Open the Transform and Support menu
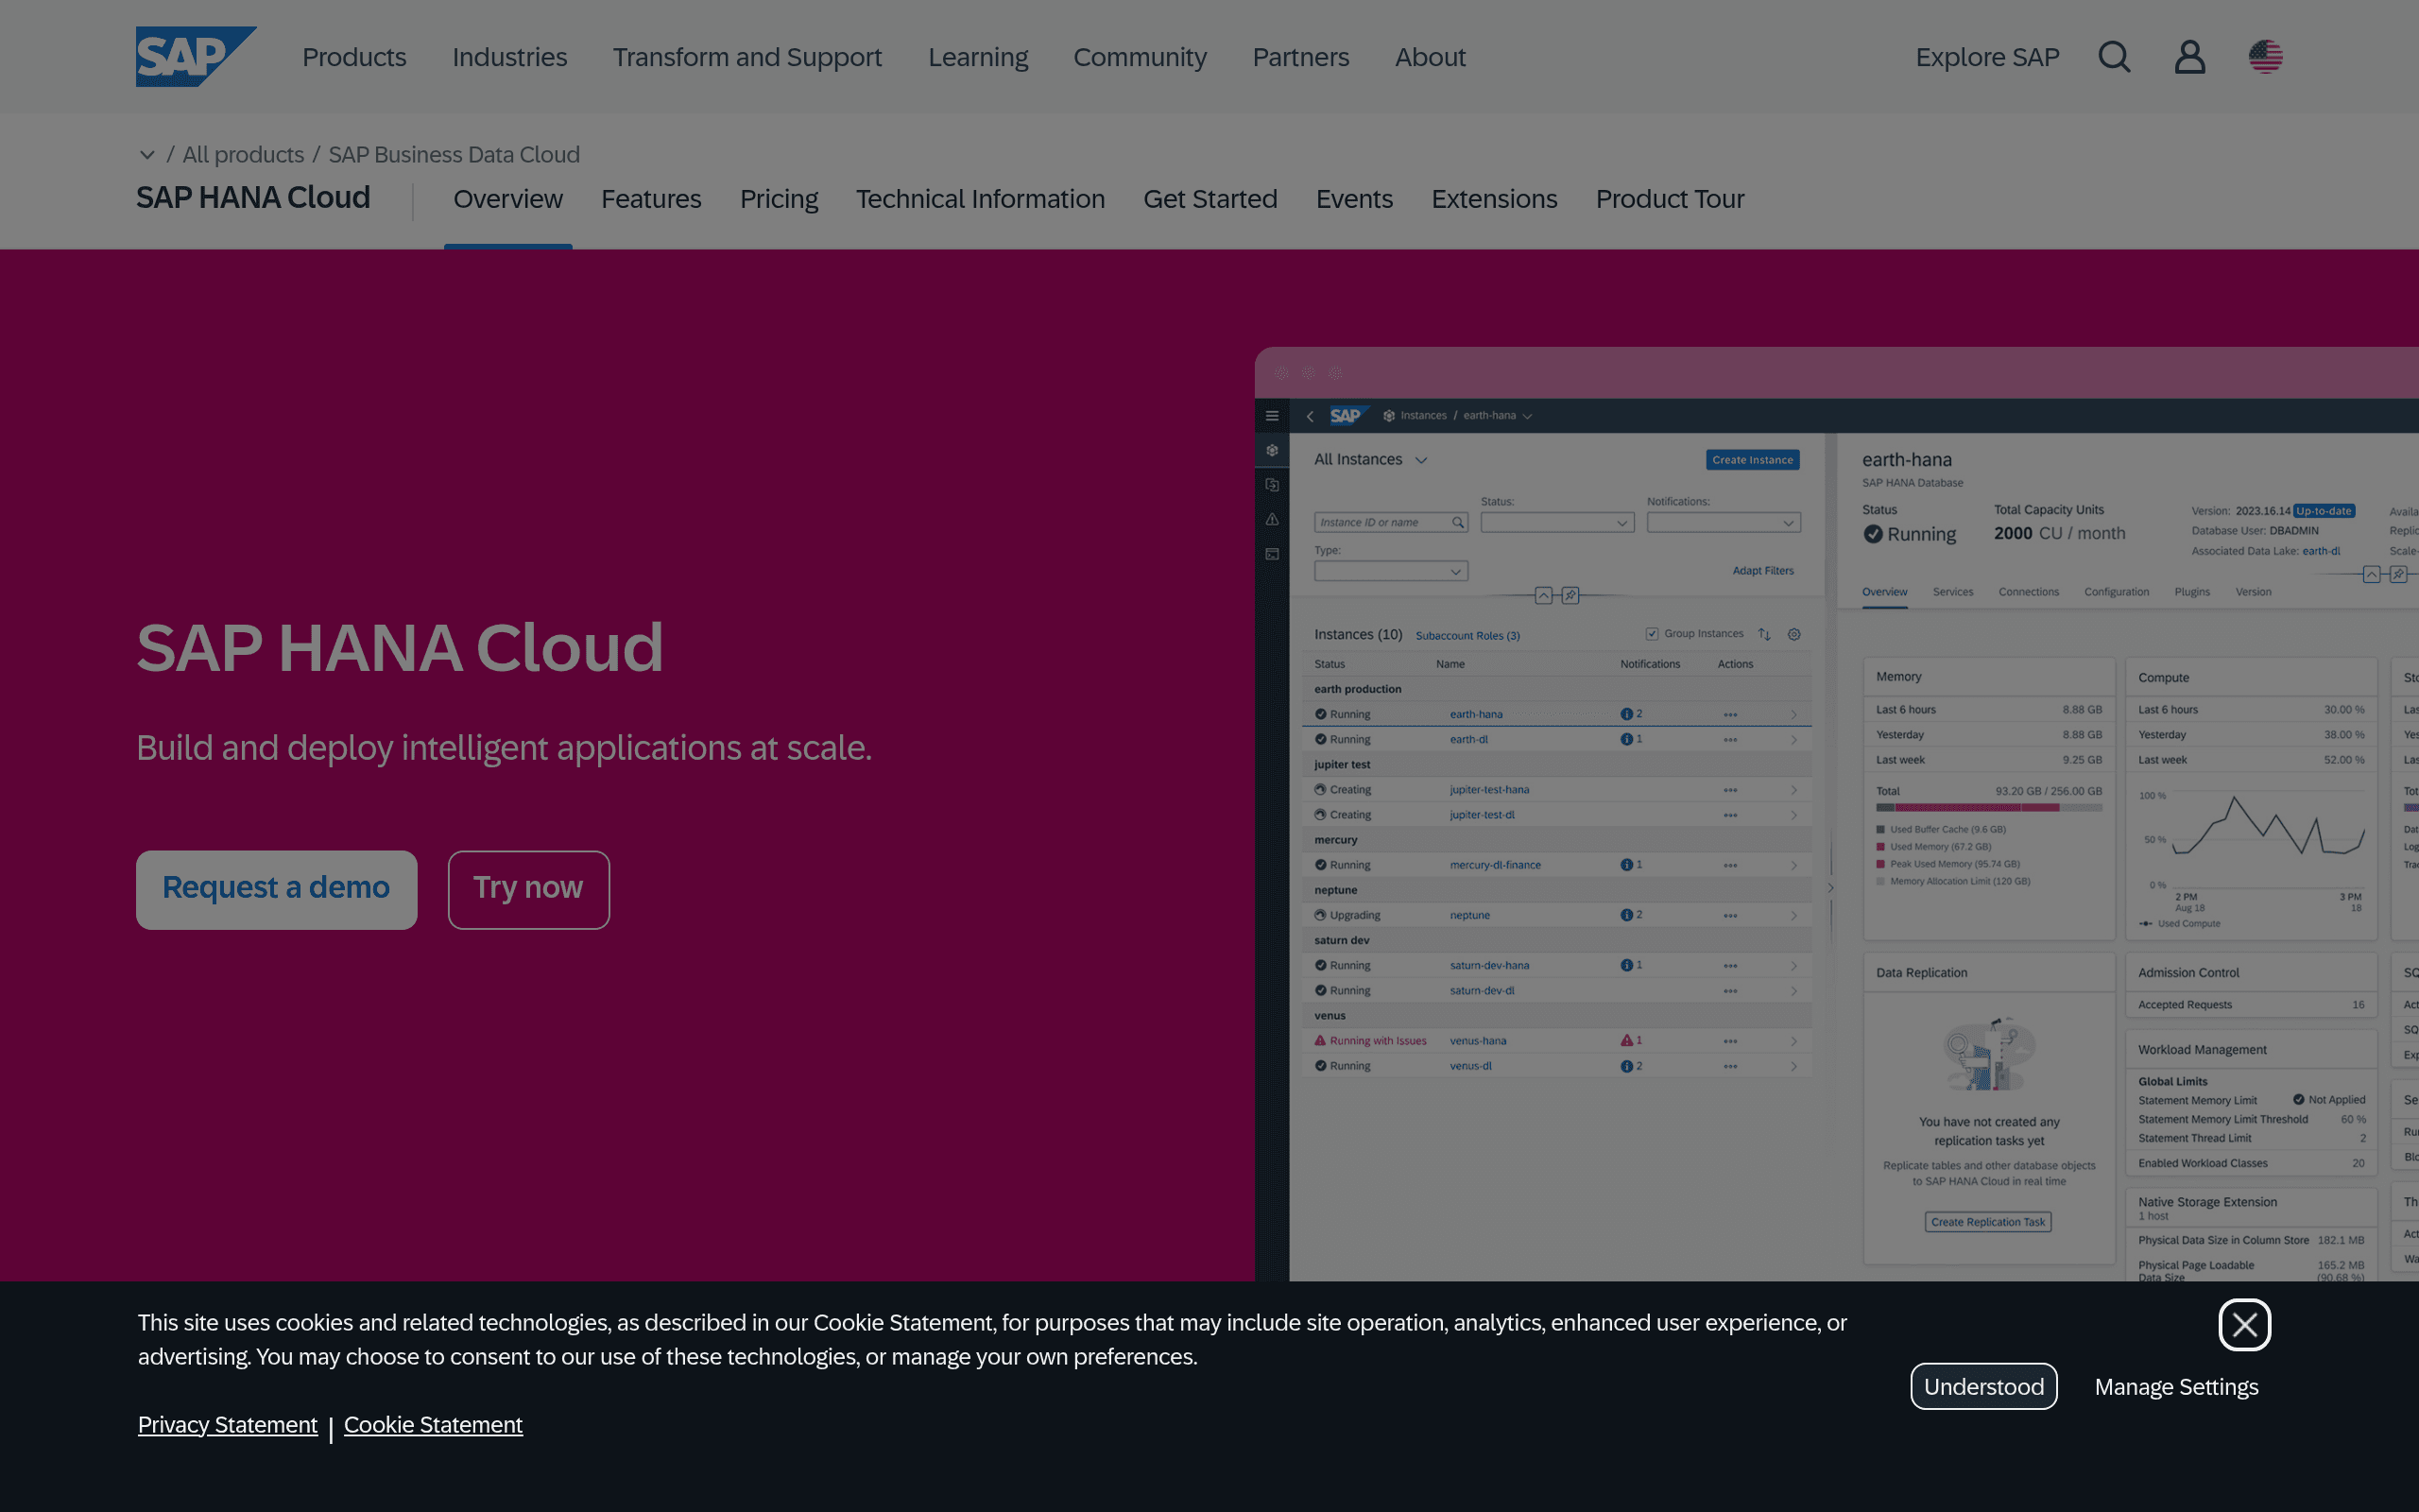2419x1512 pixels. click(x=747, y=57)
